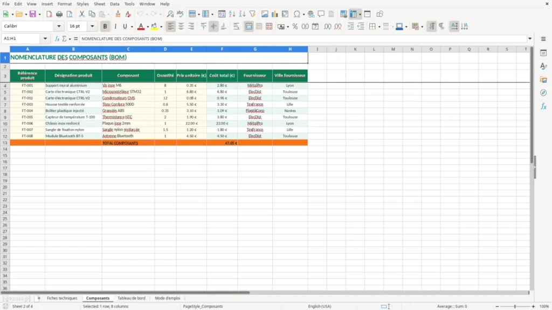Switch to Fiches techniques sheet tab
The height and width of the screenshot is (310, 552).
[62, 298]
